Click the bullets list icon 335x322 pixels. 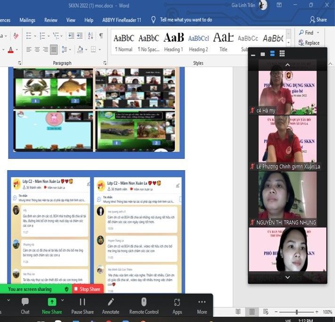tap(29, 36)
